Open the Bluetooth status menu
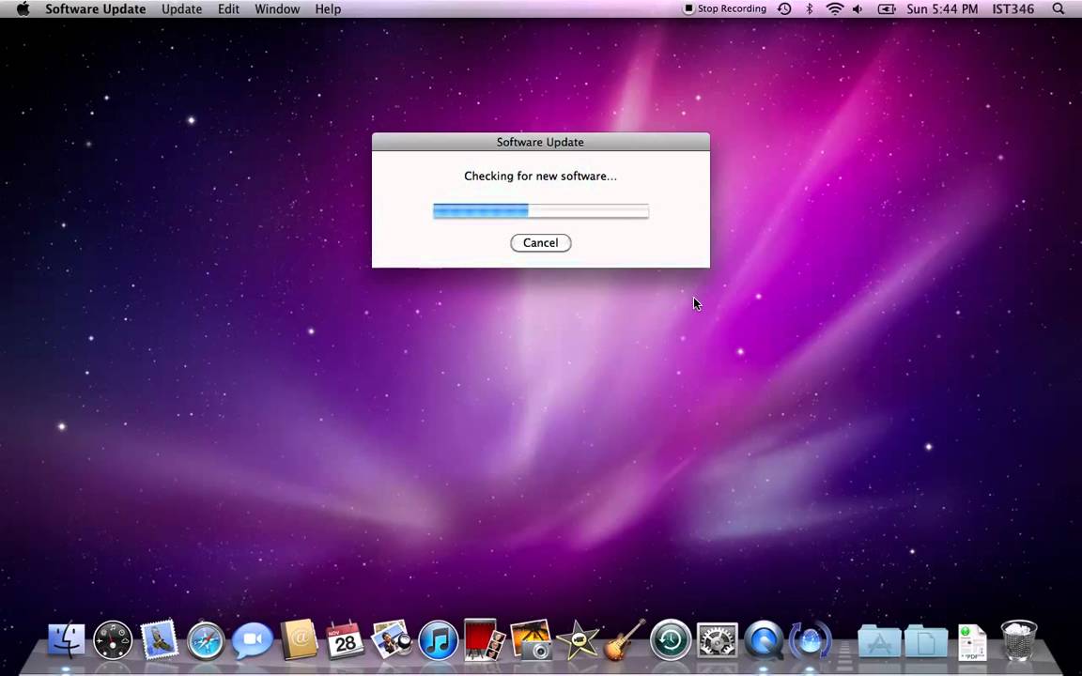1082x676 pixels. (810, 9)
